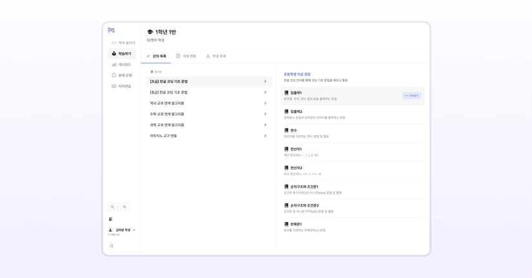Screen dimensions: 532x278
Task: Switch to the 강의 목록 tab
Action: click(x=156, y=56)
